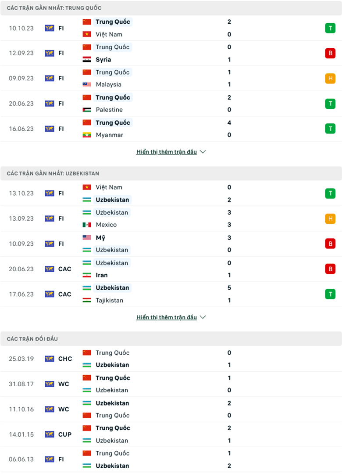Select the Tajikistan flag icon
This screenshot has height=474, width=342.
coord(87,300)
